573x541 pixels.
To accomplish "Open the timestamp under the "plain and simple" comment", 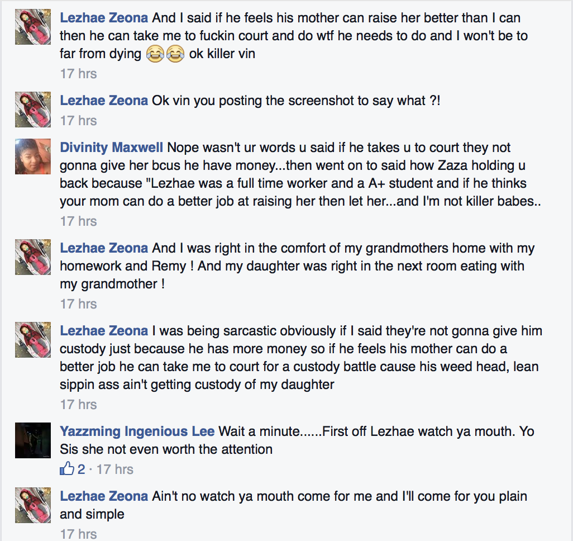I will point(78,534).
